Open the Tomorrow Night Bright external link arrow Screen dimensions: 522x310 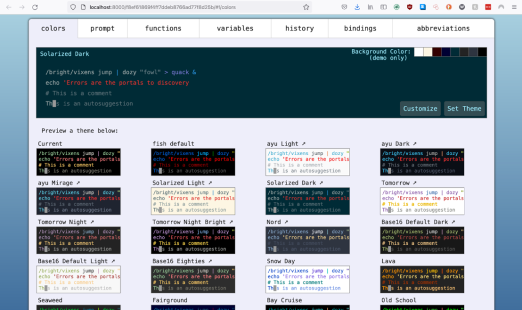[231, 222]
